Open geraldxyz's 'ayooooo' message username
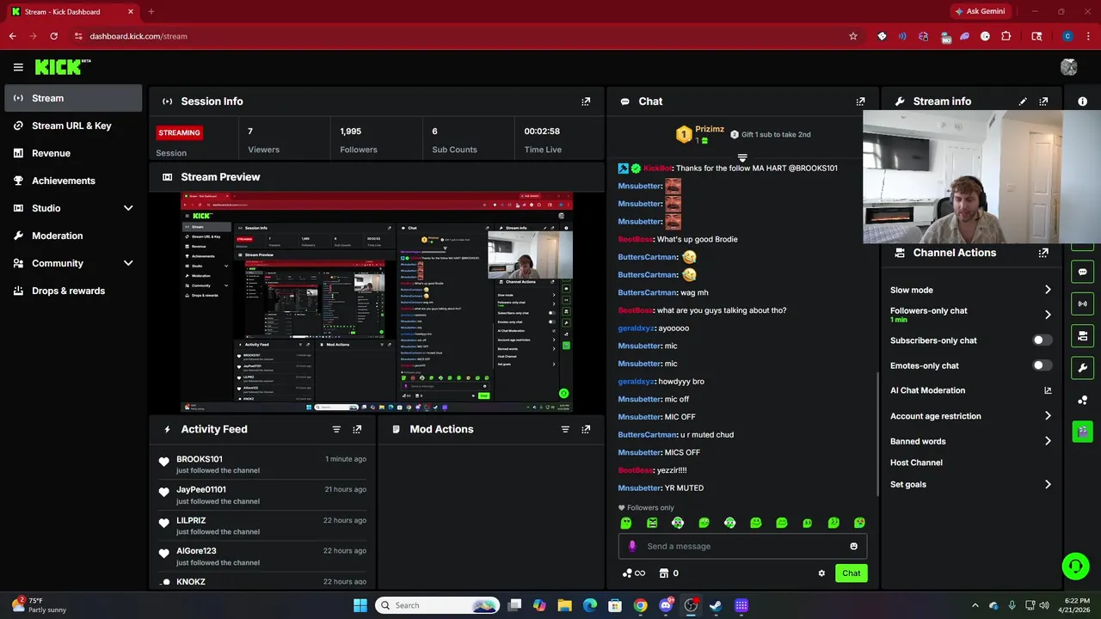1101x619 pixels. 637,328
